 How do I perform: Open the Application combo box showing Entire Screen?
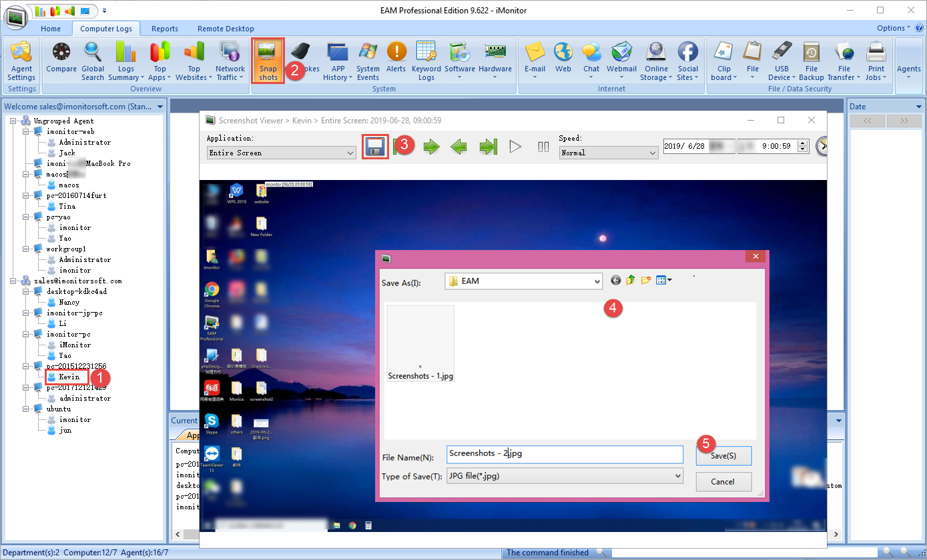coord(281,153)
